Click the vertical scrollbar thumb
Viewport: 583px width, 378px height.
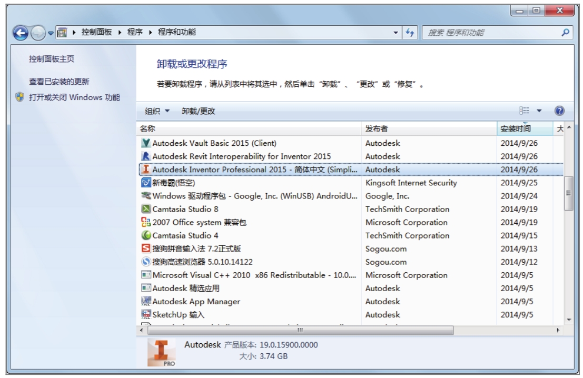tap(568, 193)
